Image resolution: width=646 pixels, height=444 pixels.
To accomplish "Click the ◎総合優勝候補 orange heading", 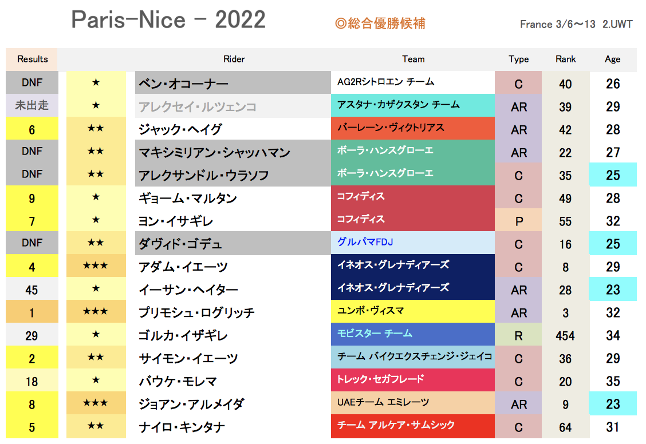I will pos(380,23).
